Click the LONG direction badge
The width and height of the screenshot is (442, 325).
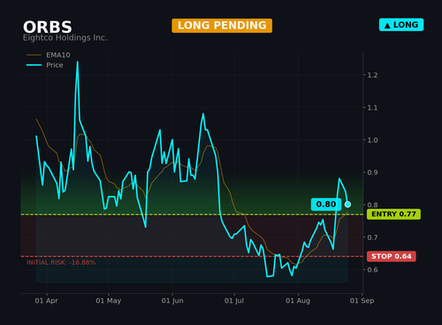pos(401,25)
